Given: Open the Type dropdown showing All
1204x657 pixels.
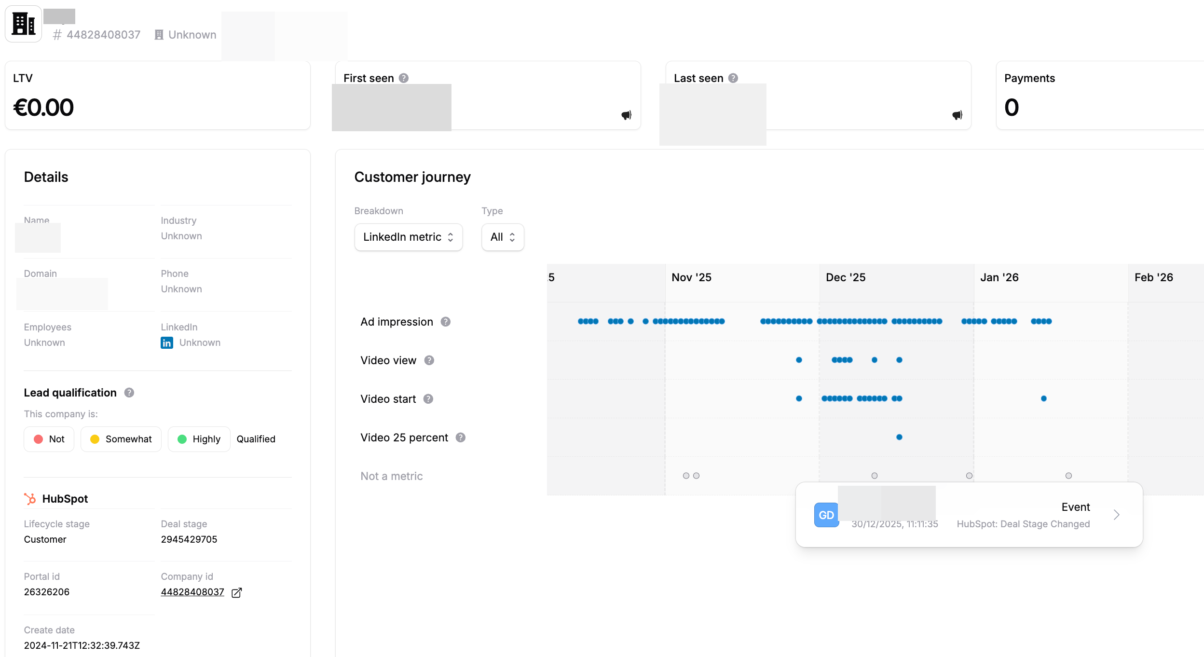Looking at the screenshot, I should coord(502,237).
